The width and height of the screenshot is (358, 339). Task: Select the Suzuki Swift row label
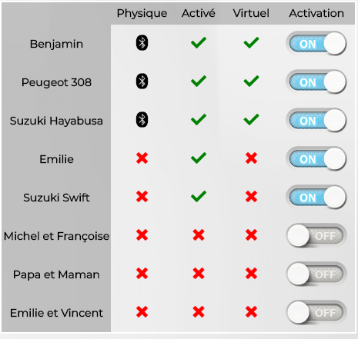coord(56,198)
